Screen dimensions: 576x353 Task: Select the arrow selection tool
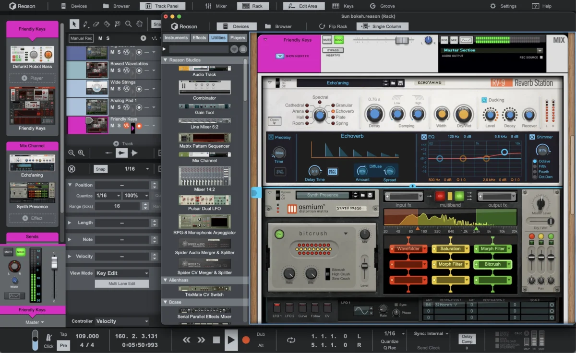coord(74,24)
